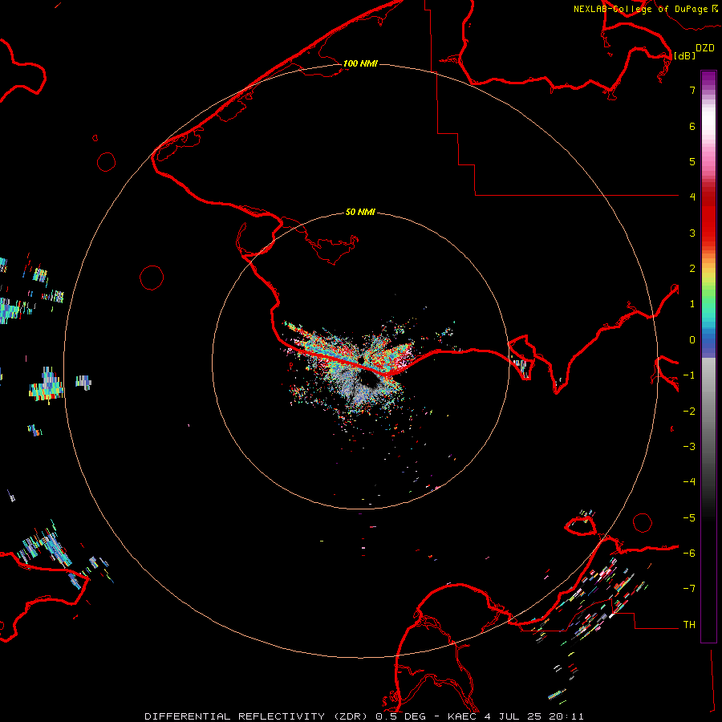Viewport: 722px width, 722px height.
Task: Click the 100 NMI range ring label
Action: (x=360, y=63)
